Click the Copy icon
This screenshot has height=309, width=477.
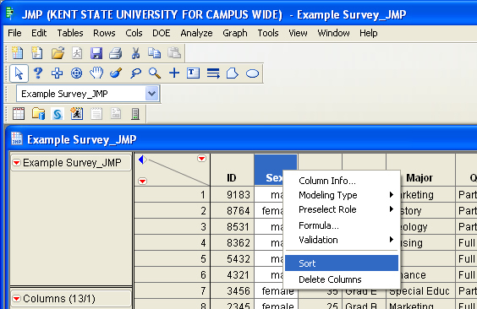click(155, 53)
